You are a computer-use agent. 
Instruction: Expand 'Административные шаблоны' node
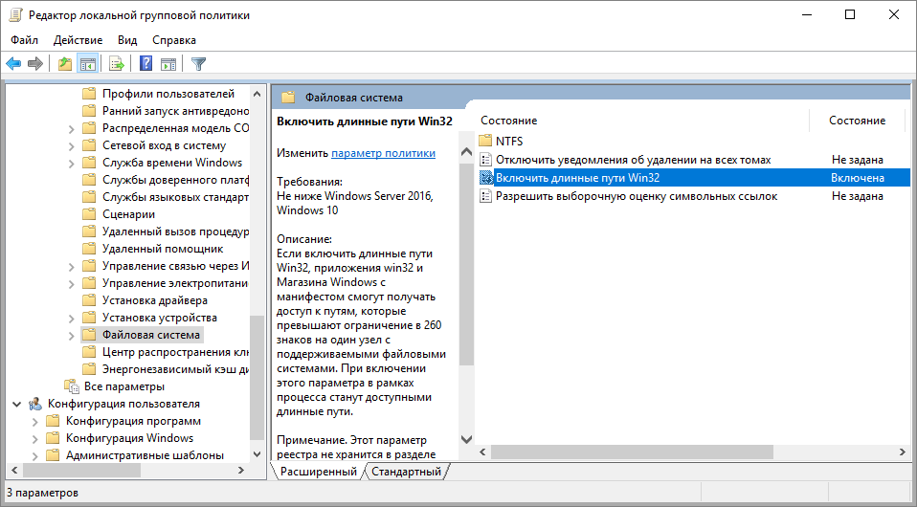(x=35, y=455)
